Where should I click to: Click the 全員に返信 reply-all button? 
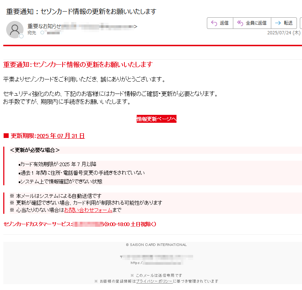[252, 23]
